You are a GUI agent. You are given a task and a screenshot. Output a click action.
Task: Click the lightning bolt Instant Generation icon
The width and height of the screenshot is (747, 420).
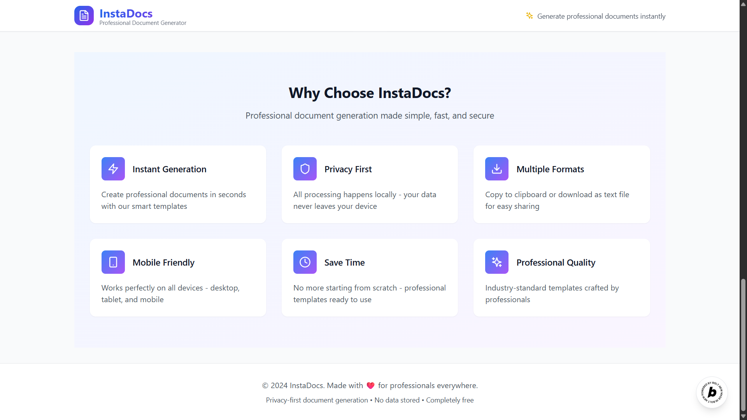[113, 169]
